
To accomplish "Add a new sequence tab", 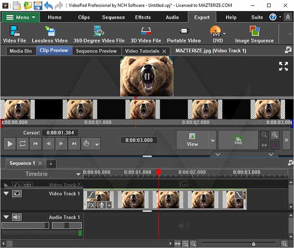I will pos(51,164).
